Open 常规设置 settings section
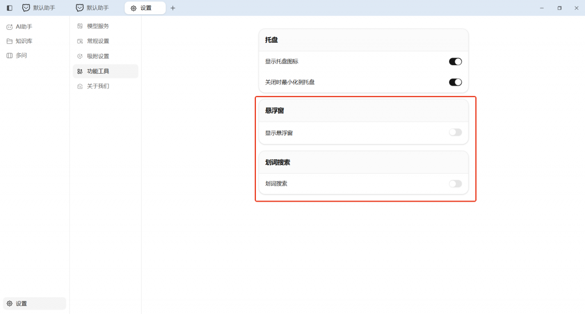This screenshot has width=585, height=314. (x=106, y=41)
